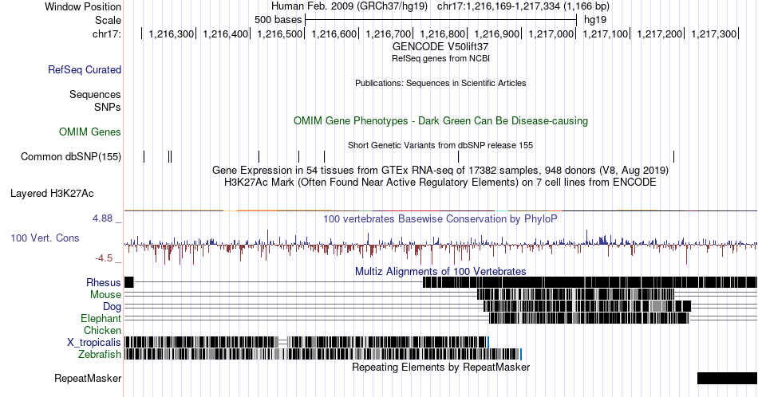This screenshot has width=758, height=397.
Task: Click the X_tropicalis alignment block row
Action: (x=306, y=343)
